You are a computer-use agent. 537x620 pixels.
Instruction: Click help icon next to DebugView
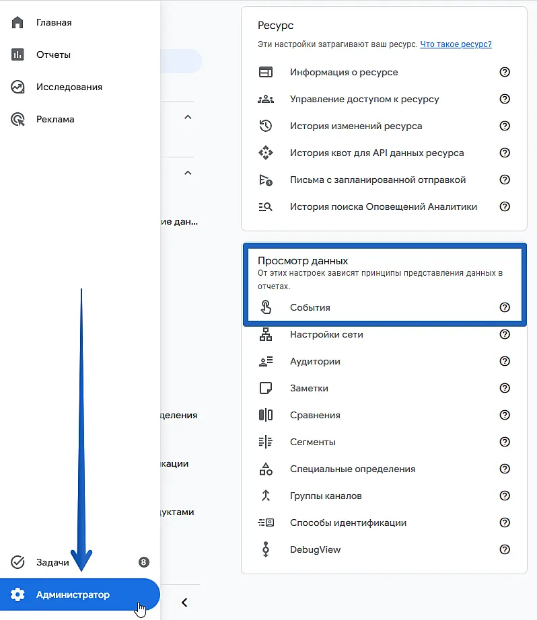505,549
